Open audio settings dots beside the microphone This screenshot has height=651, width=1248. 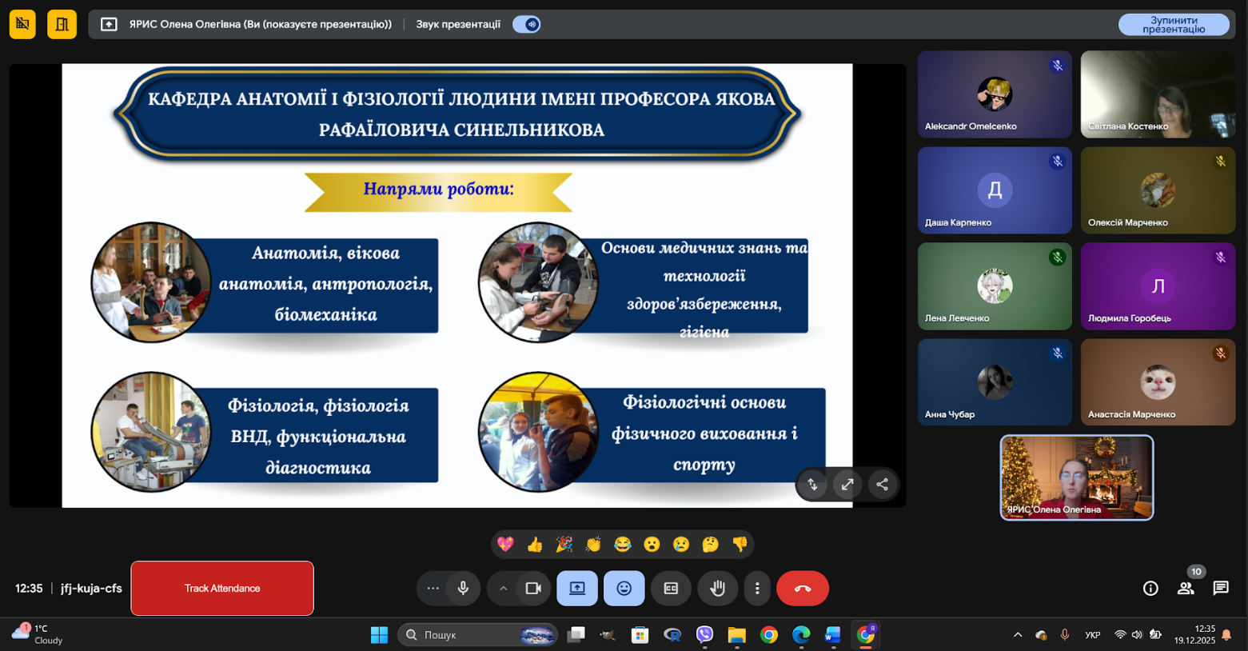tap(433, 589)
